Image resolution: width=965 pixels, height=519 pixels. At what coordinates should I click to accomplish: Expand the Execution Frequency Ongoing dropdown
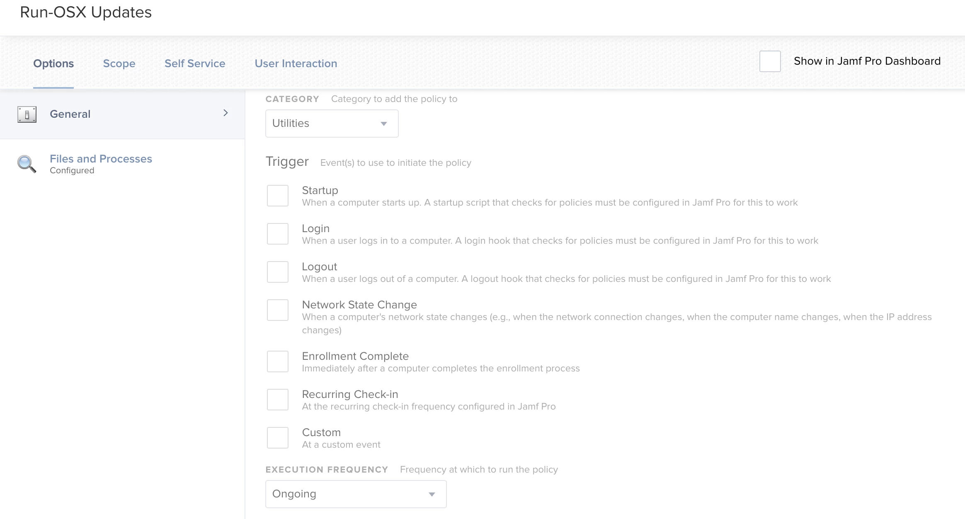pyautogui.click(x=356, y=494)
